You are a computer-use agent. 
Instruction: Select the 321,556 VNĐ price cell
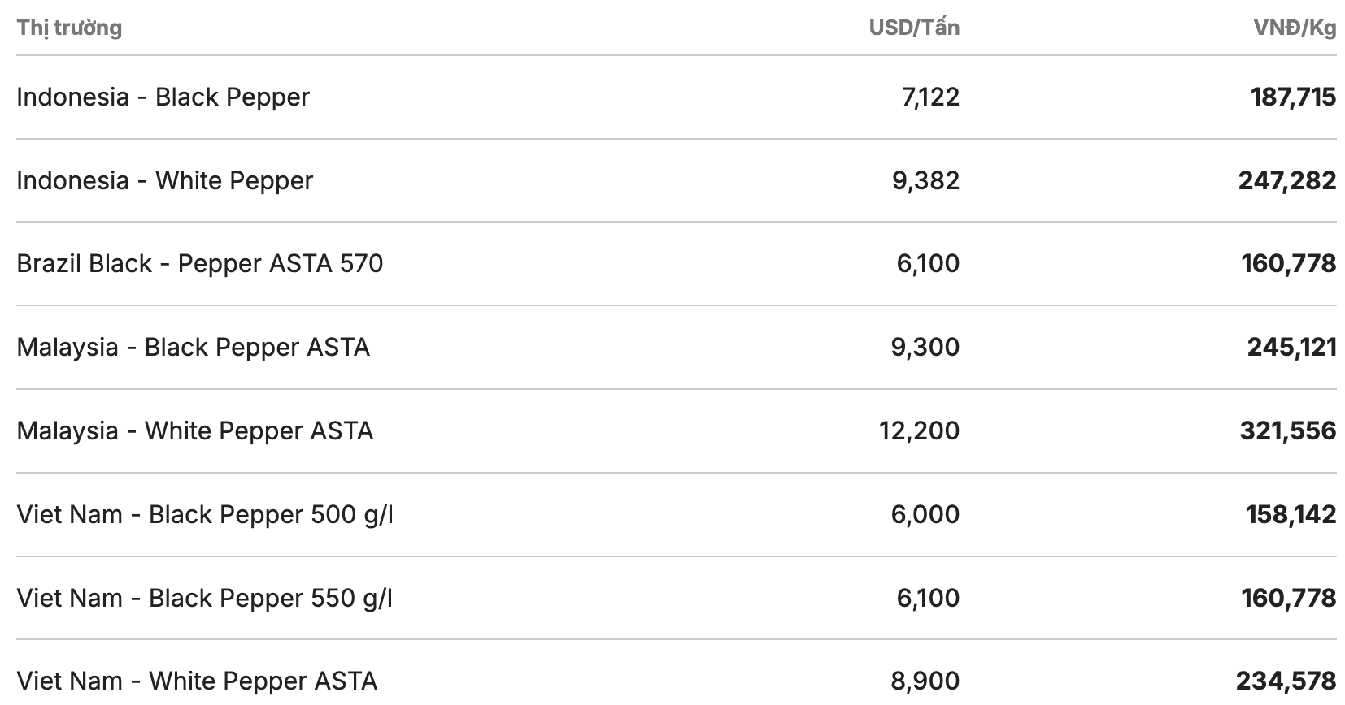coord(1288,430)
